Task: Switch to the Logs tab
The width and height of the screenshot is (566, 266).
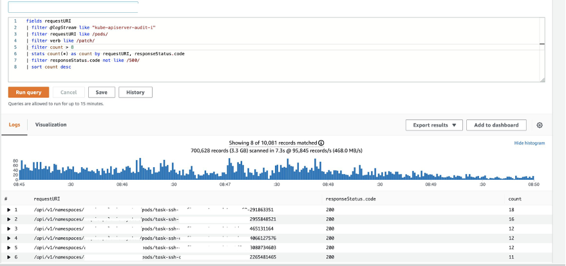Action: pyautogui.click(x=14, y=125)
